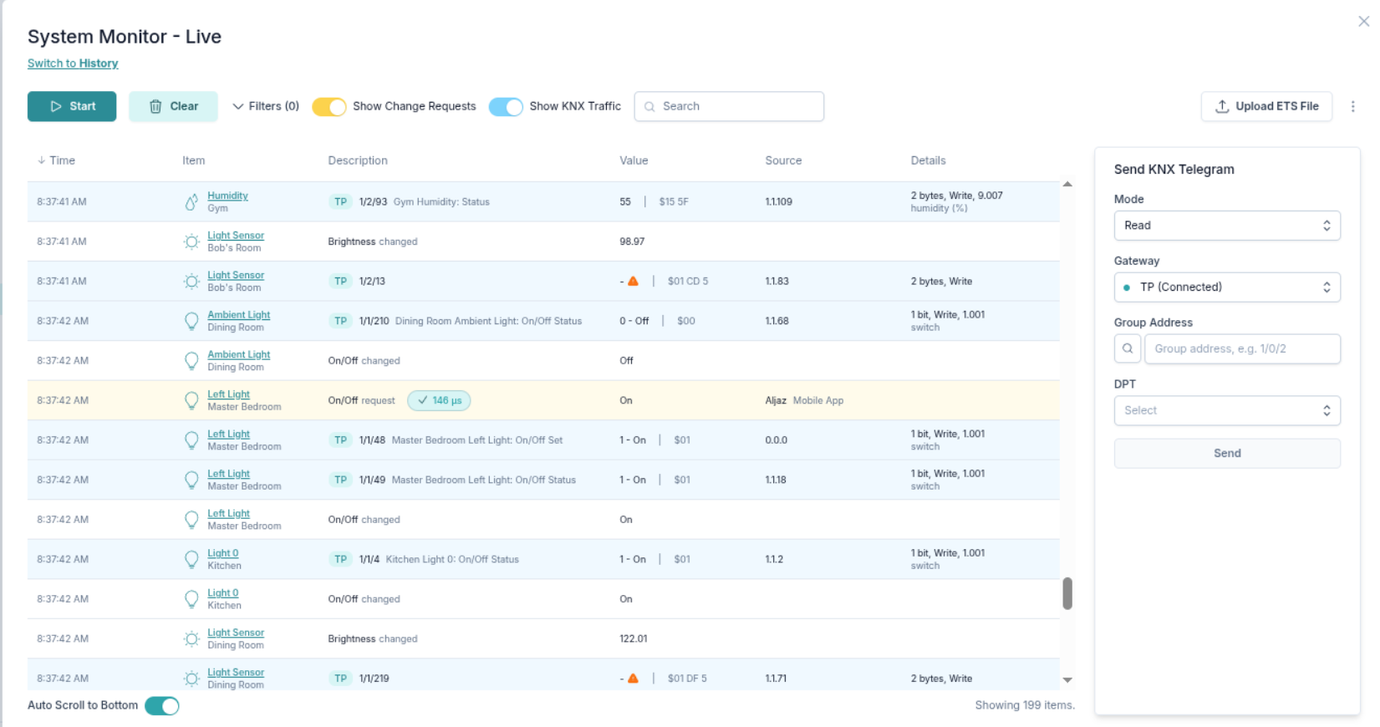Viewport: 1380px width, 727px height.
Task: Expand the Filters (0) menu
Action: 265,106
